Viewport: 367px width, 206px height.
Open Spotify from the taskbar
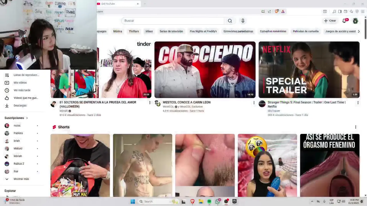(x=209, y=201)
